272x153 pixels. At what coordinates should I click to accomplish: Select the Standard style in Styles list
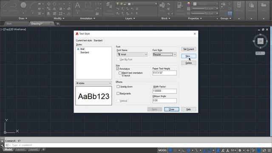85,52
